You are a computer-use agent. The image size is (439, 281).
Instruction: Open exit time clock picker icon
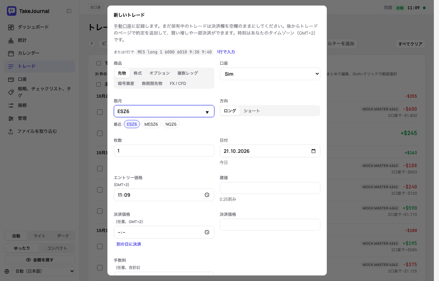tap(207, 232)
